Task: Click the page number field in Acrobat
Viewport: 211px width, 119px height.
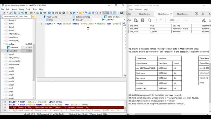Action: pos(157,20)
